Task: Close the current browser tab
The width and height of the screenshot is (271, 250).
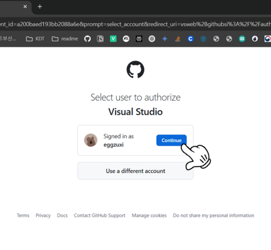Action: [25, 7]
